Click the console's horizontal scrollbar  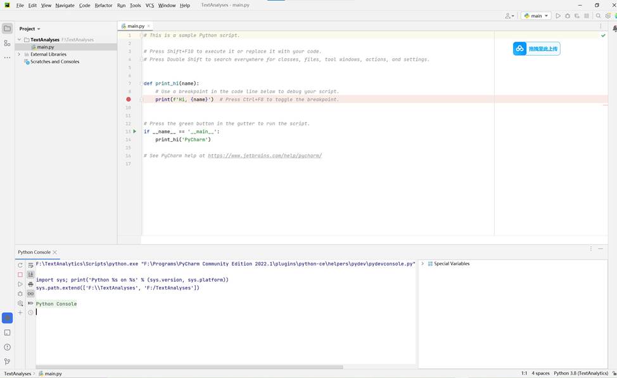click(x=190, y=365)
